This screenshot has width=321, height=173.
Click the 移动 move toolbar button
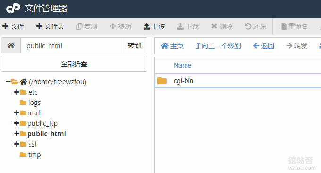[x=120, y=26]
